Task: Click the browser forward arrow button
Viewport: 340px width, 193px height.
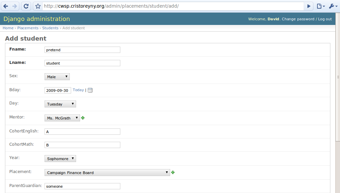Action: pyautogui.click(x=14, y=6)
